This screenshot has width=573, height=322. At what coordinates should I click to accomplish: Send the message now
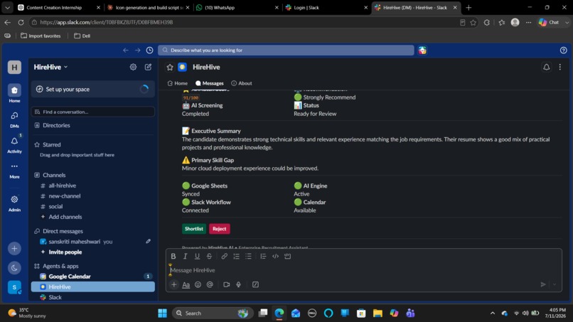click(543, 284)
